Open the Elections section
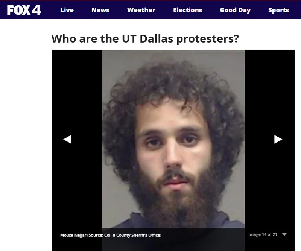The image size is (301, 251). click(187, 10)
